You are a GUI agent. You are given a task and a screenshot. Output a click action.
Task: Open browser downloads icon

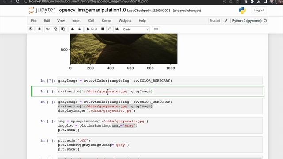(259, 1)
